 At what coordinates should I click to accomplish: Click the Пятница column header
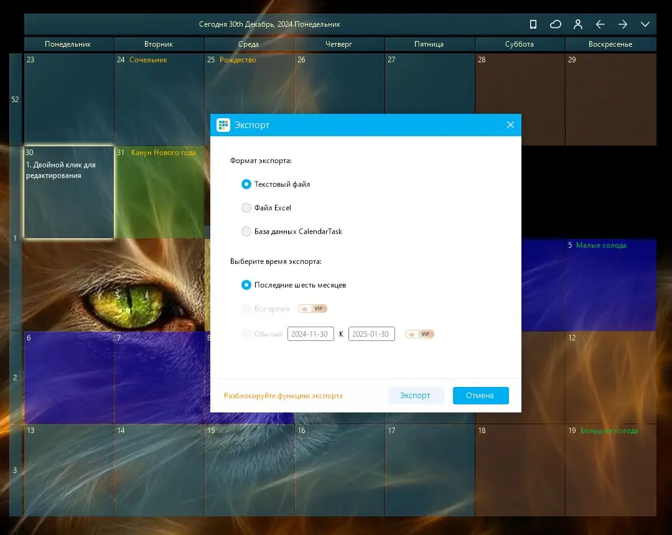(x=429, y=44)
